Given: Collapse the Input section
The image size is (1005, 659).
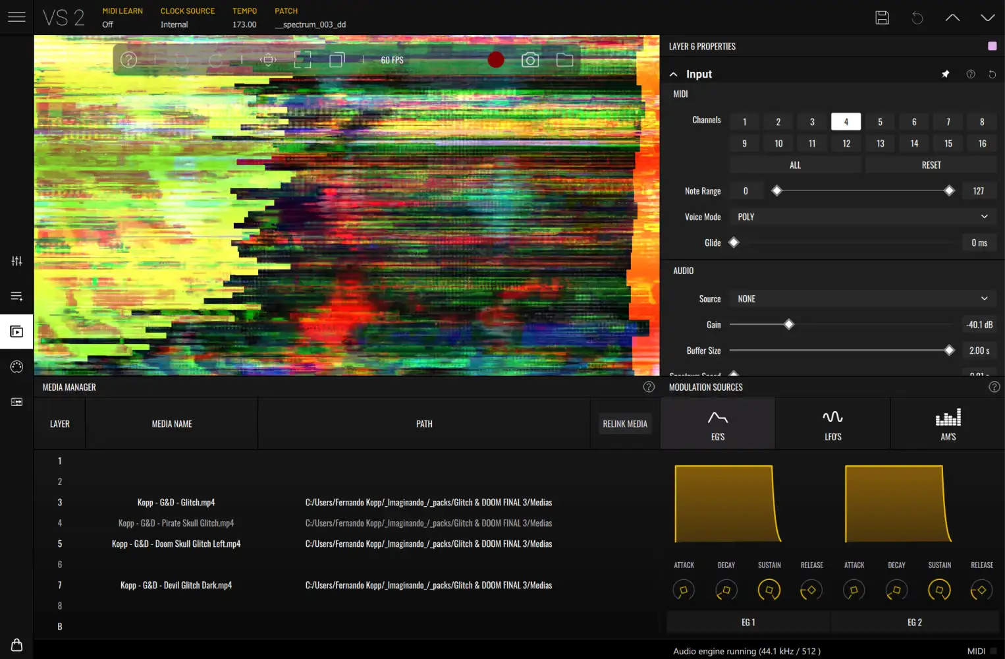Looking at the screenshot, I should [673, 74].
